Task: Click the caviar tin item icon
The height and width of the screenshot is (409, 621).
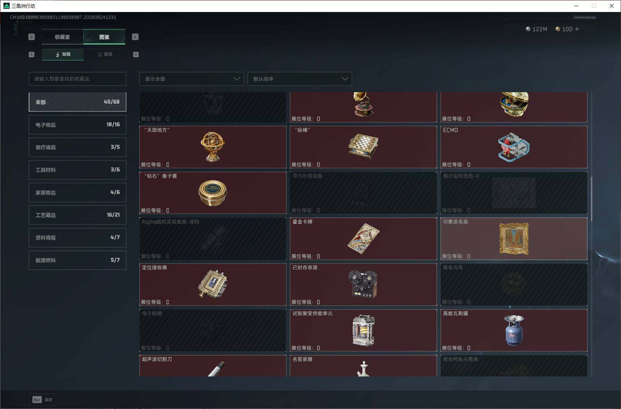Action: click(212, 192)
